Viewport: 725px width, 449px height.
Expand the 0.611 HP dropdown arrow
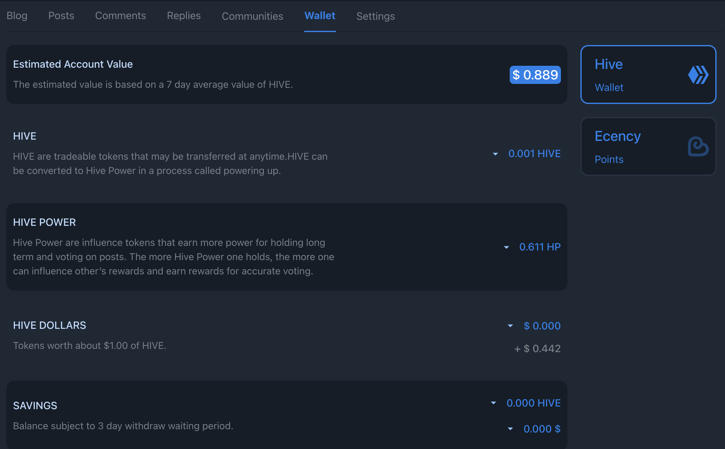click(x=506, y=247)
